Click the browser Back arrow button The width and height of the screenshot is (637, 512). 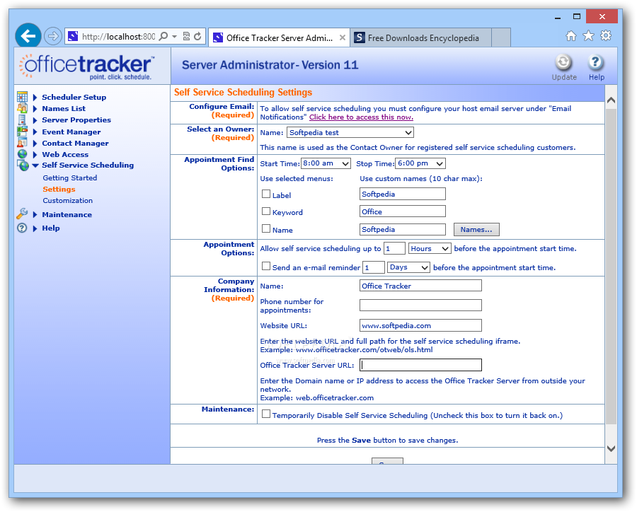[28, 36]
